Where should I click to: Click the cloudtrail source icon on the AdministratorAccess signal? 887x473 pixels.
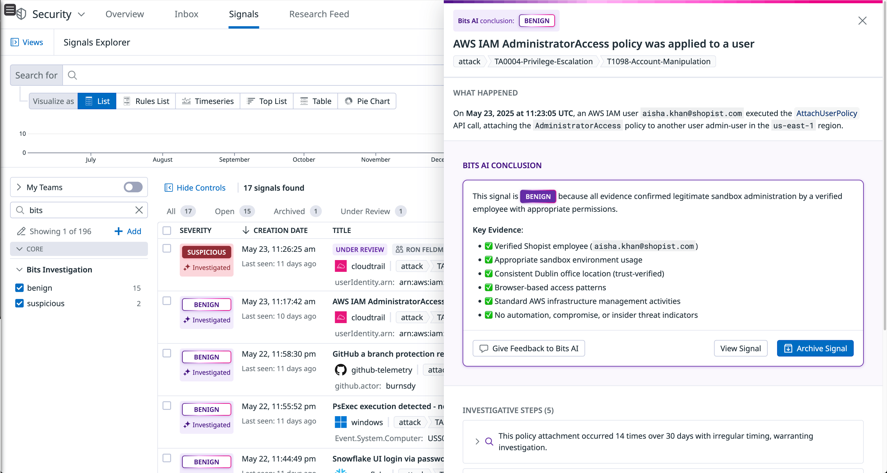click(341, 317)
